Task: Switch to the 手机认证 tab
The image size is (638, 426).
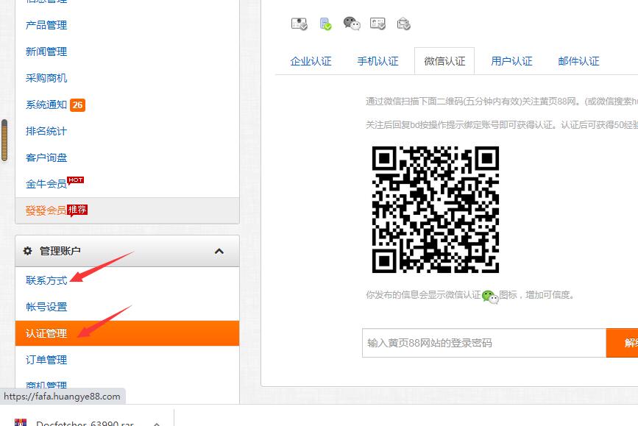Action: tap(378, 61)
